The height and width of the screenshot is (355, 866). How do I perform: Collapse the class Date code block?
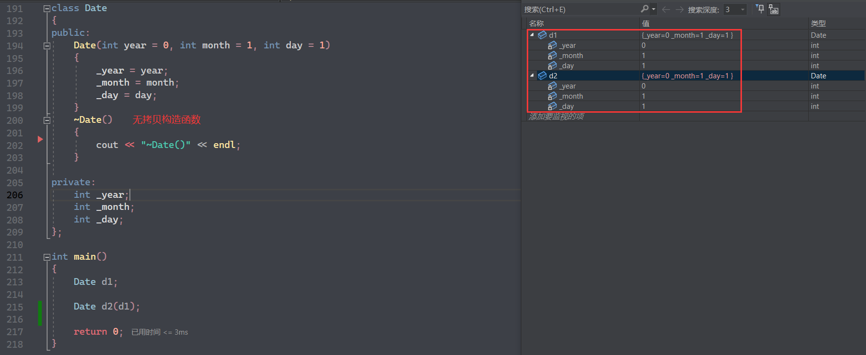coord(47,8)
